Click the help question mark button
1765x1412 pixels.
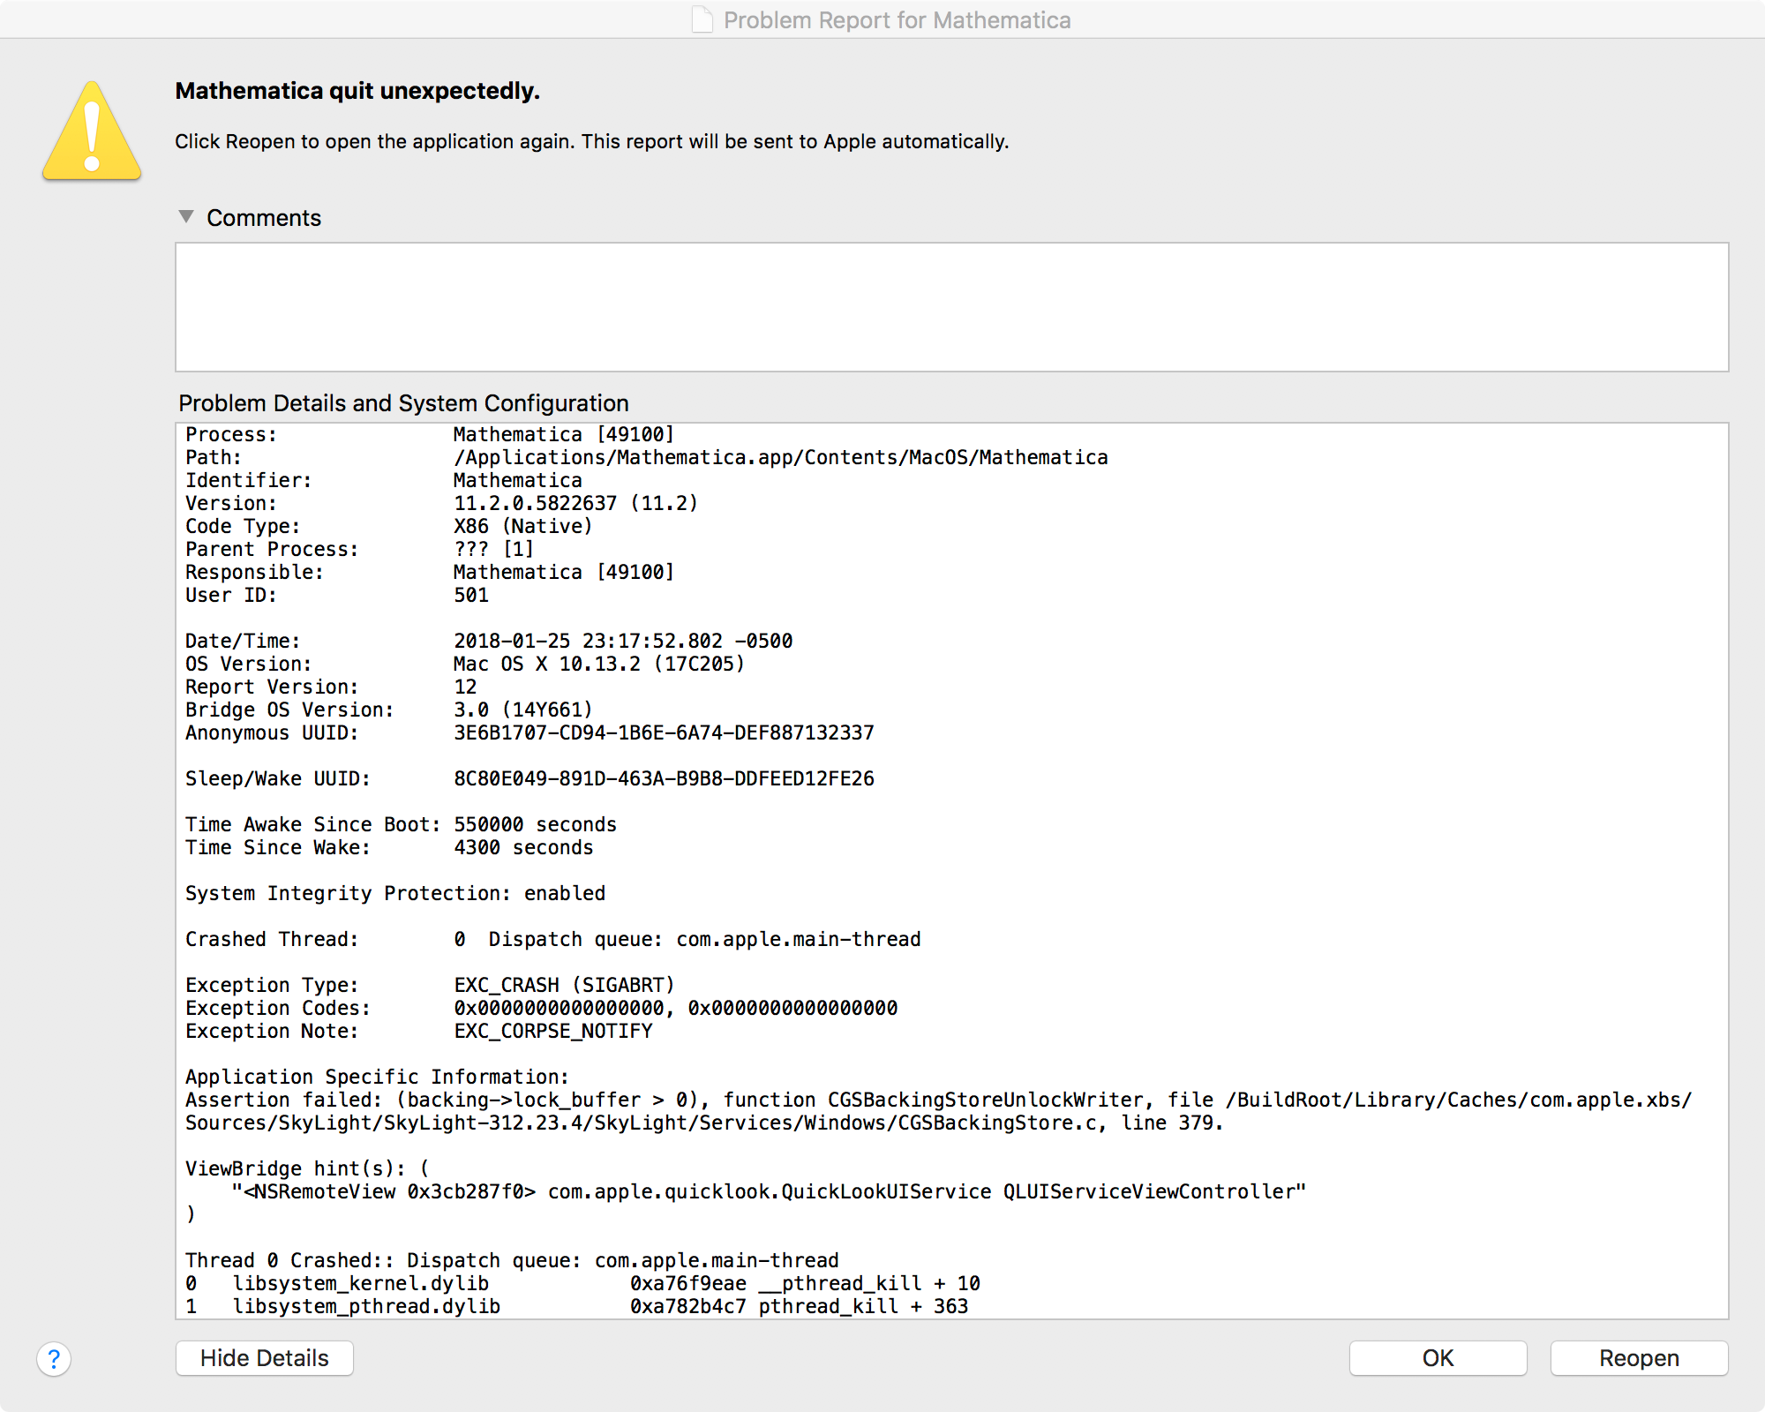click(54, 1359)
